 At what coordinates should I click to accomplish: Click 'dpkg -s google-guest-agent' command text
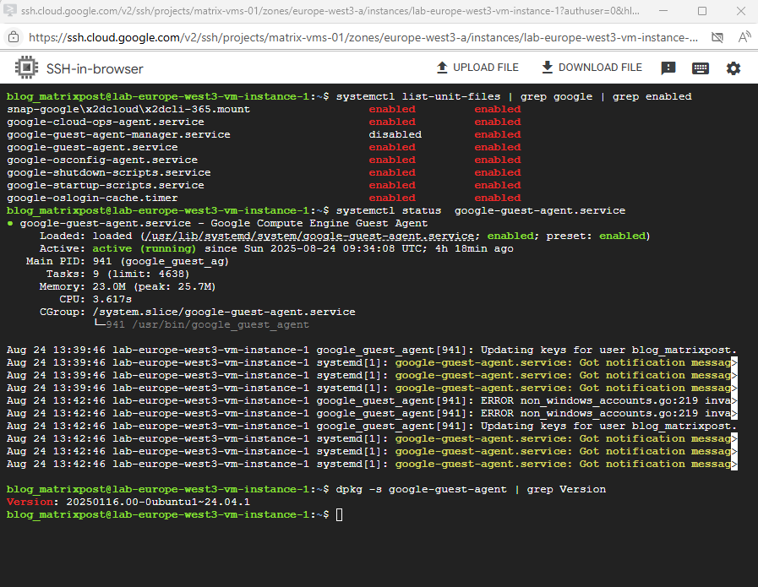pyautogui.click(x=422, y=489)
